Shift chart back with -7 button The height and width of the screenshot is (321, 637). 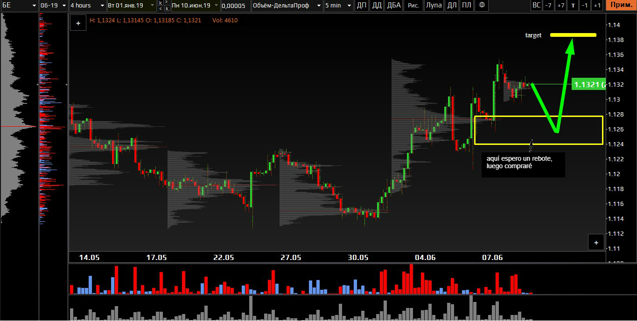(549, 6)
